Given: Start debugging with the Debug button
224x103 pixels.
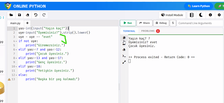Looking at the screenshot, I should click(161, 23).
